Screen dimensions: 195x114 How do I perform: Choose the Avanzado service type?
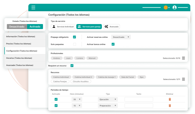[112, 27]
